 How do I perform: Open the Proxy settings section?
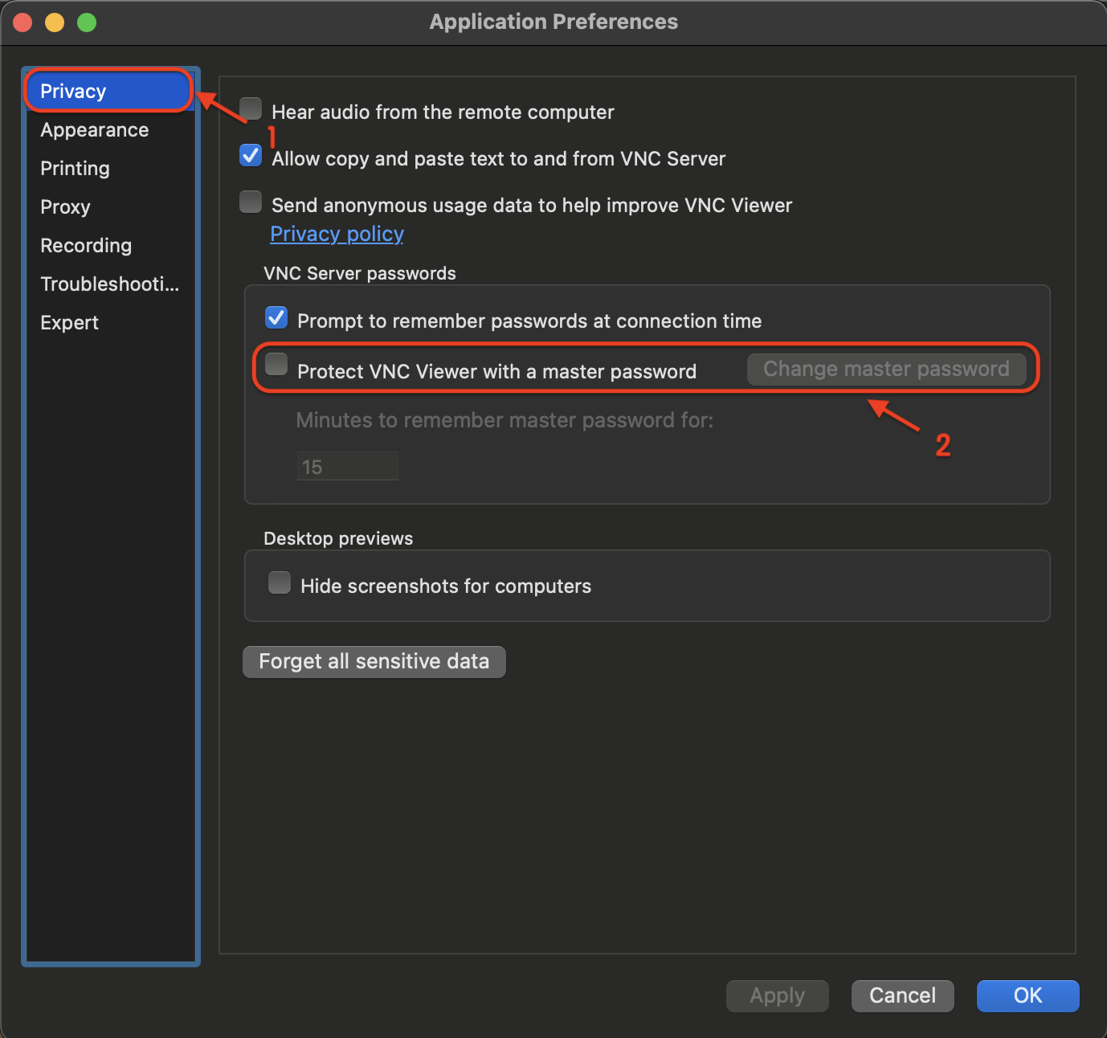pyautogui.click(x=110, y=206)
